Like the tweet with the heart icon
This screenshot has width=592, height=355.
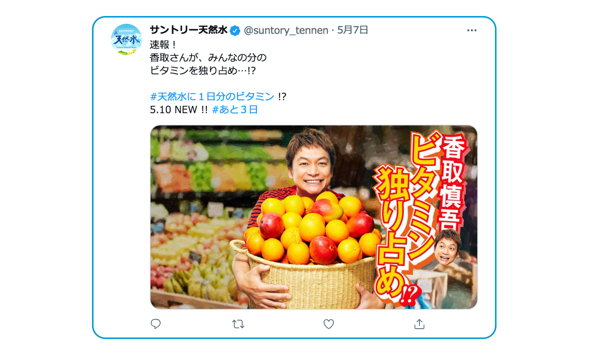[329, 324]
